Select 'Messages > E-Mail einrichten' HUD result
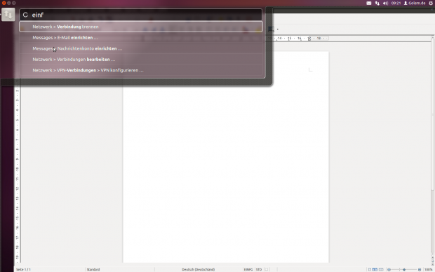 point(141,37)
